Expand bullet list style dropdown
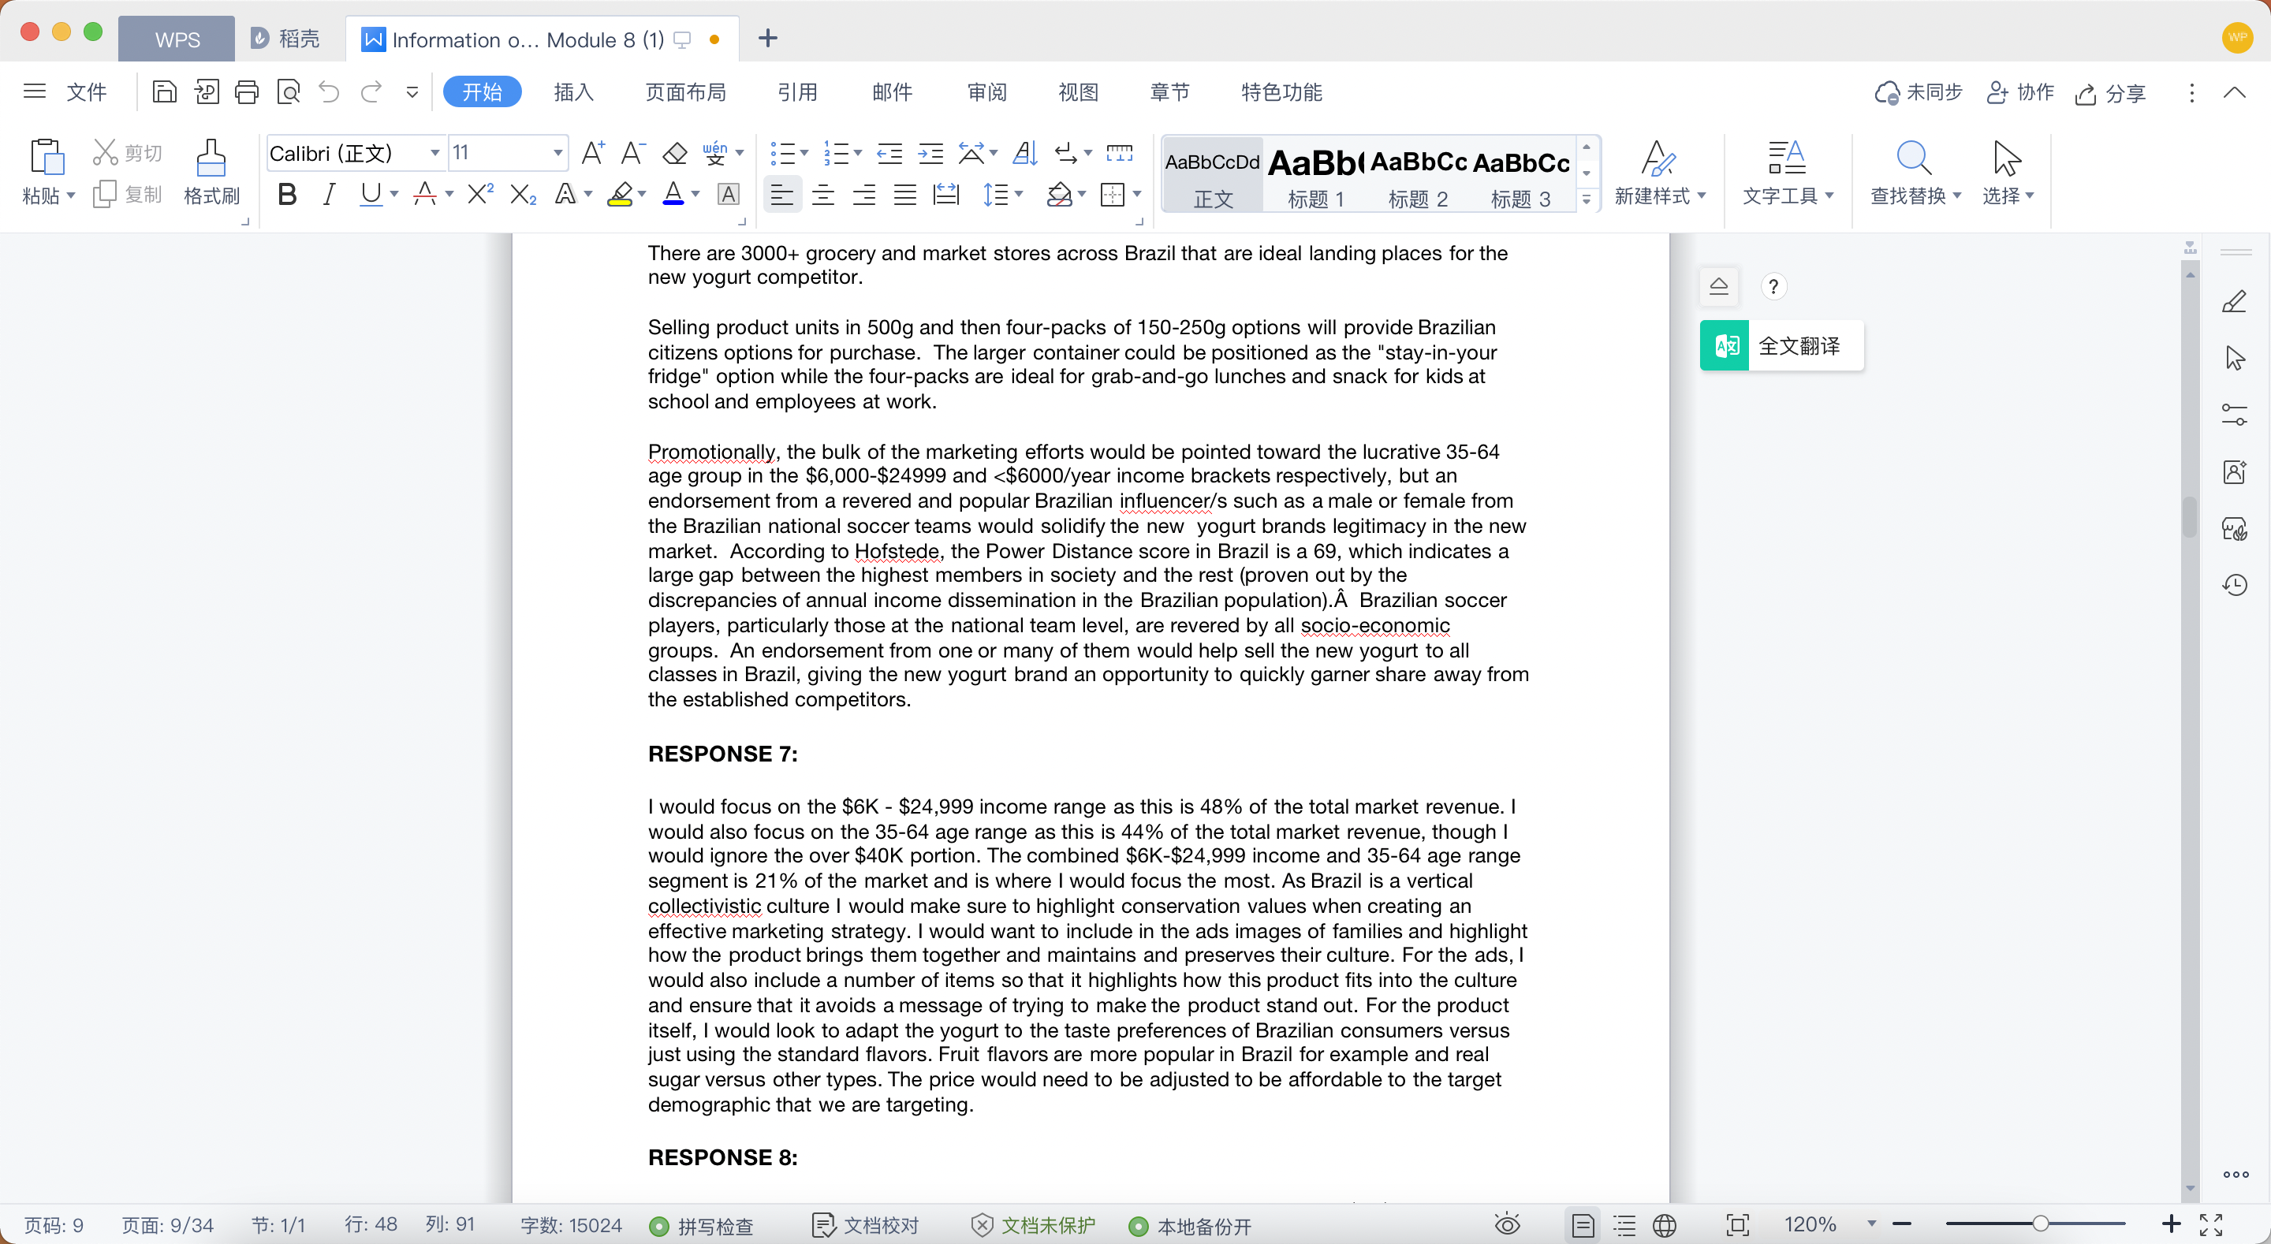The image size is (2271, 1244). 805,154
